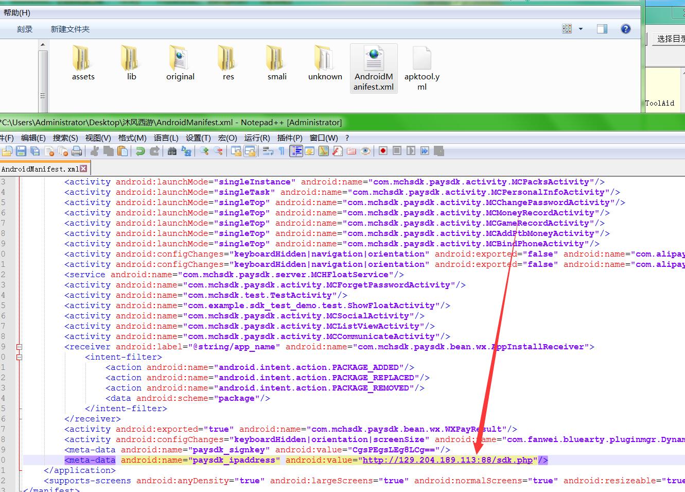Click the 新建文件夹 button

70,29
